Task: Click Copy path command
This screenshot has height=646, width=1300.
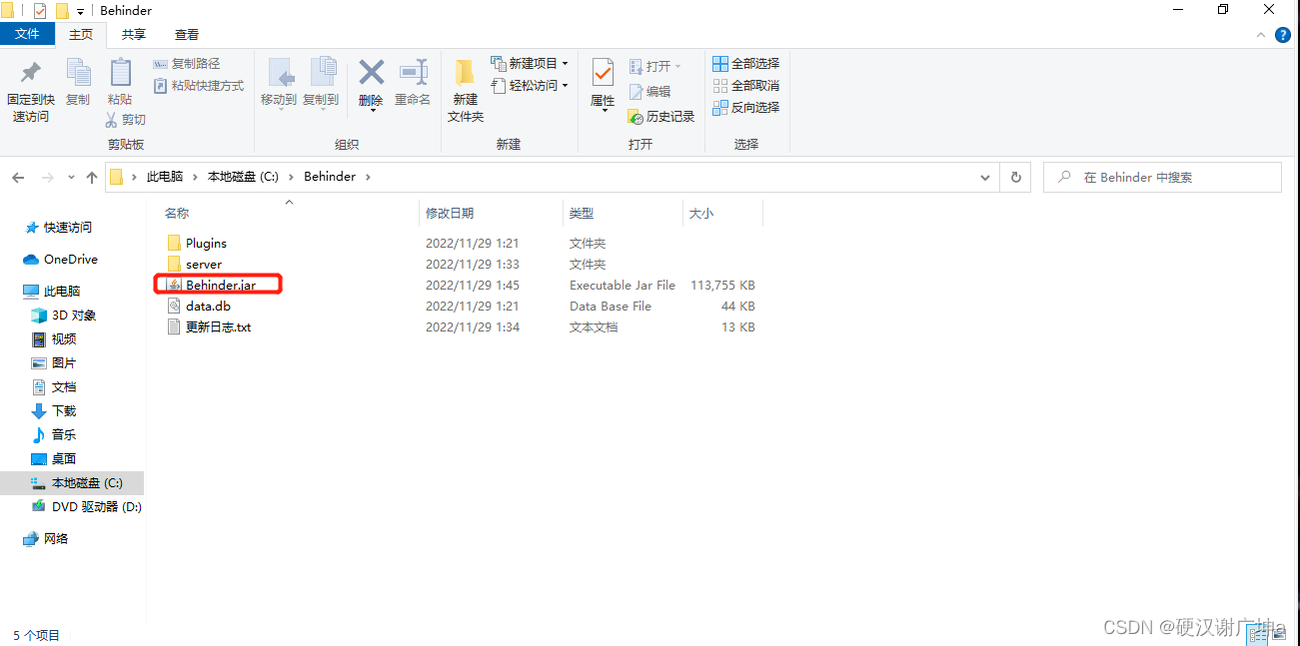Action: (187, 64)
